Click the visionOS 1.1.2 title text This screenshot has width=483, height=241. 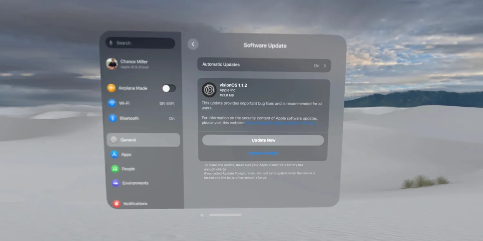pyautogui.click(x=233, y=85)
